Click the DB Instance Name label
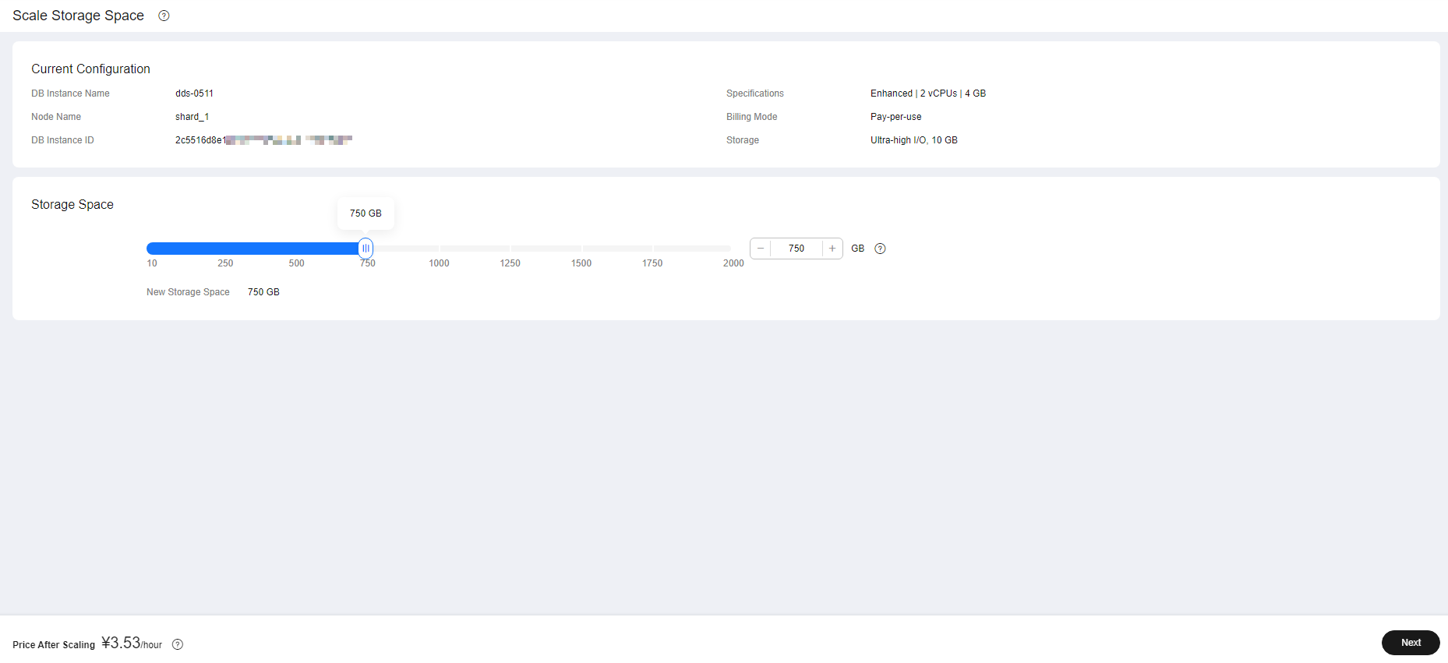 point(70,93)
